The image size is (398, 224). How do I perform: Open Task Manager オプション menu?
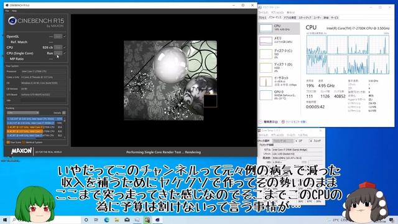(x=277, y=12)
